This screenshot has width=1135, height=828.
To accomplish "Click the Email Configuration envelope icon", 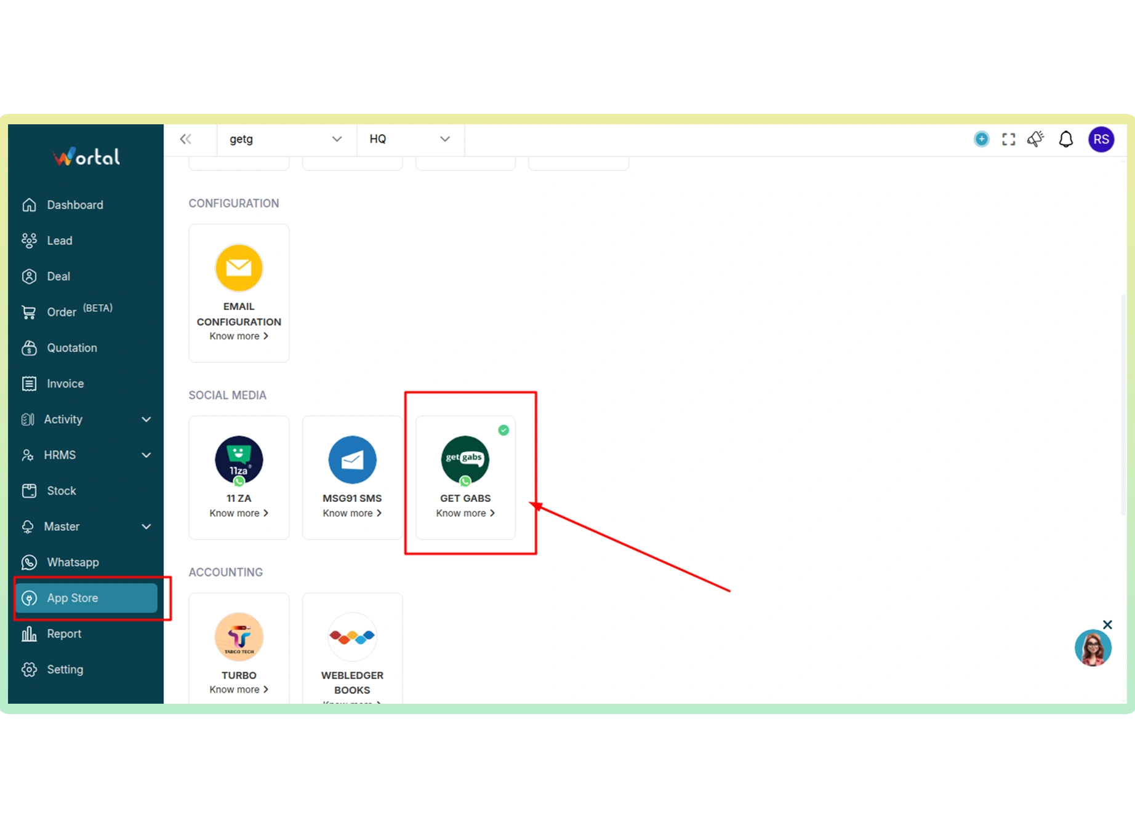I will click(x=239, y=268).
